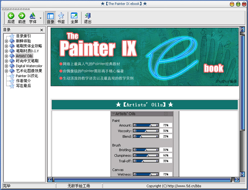Open the 目录索引 tree entry
The image size is (248, 190).
[x=23, y=36]
